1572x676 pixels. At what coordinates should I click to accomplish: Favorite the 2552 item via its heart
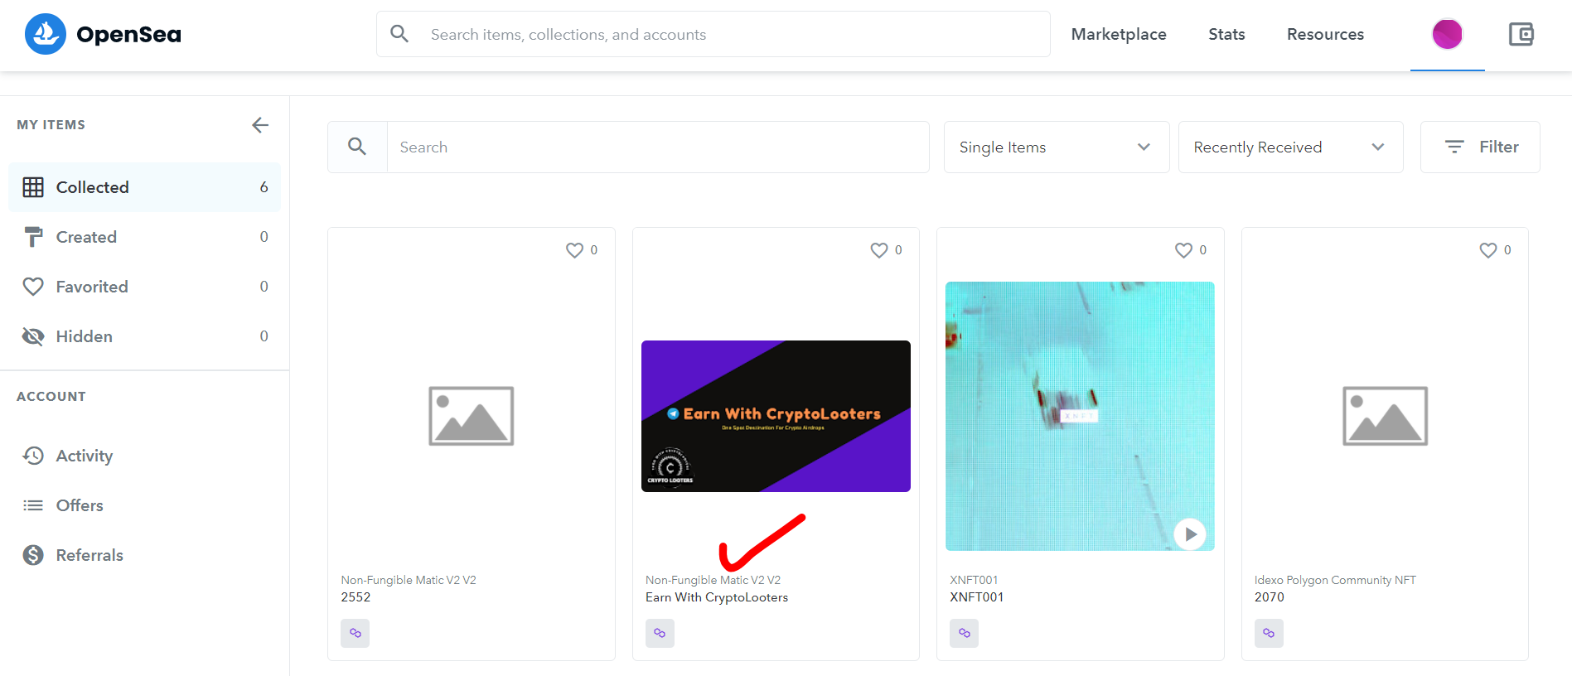[574, 250]
